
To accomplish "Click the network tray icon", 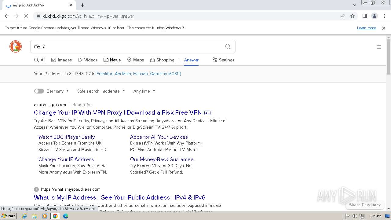I will (362, 216).
